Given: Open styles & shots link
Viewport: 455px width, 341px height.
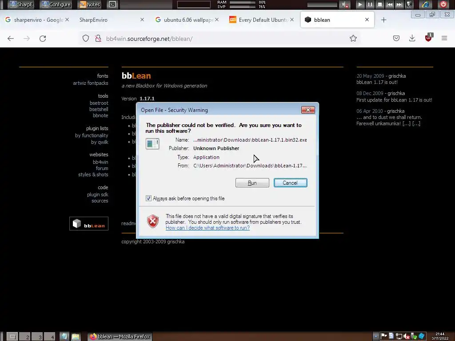Looking at the screenshot, I should [x=93, y=174].
